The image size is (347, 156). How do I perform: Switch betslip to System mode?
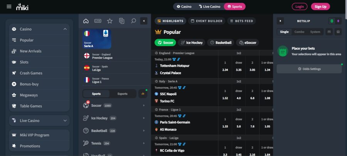click(x=315, y=32)
